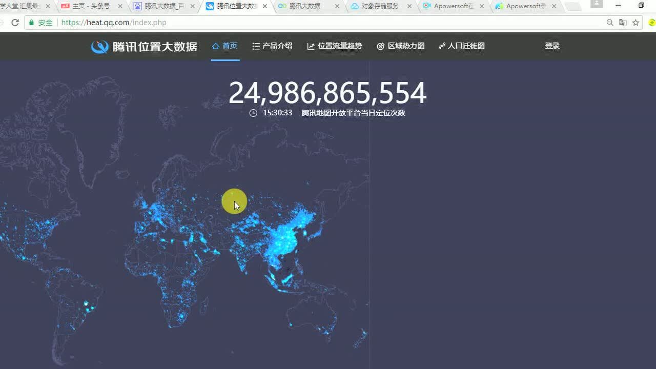Screen dimensions: 656x369
Task: Switch to the 主页 - 头条号 tab
Action: point(90,6)
